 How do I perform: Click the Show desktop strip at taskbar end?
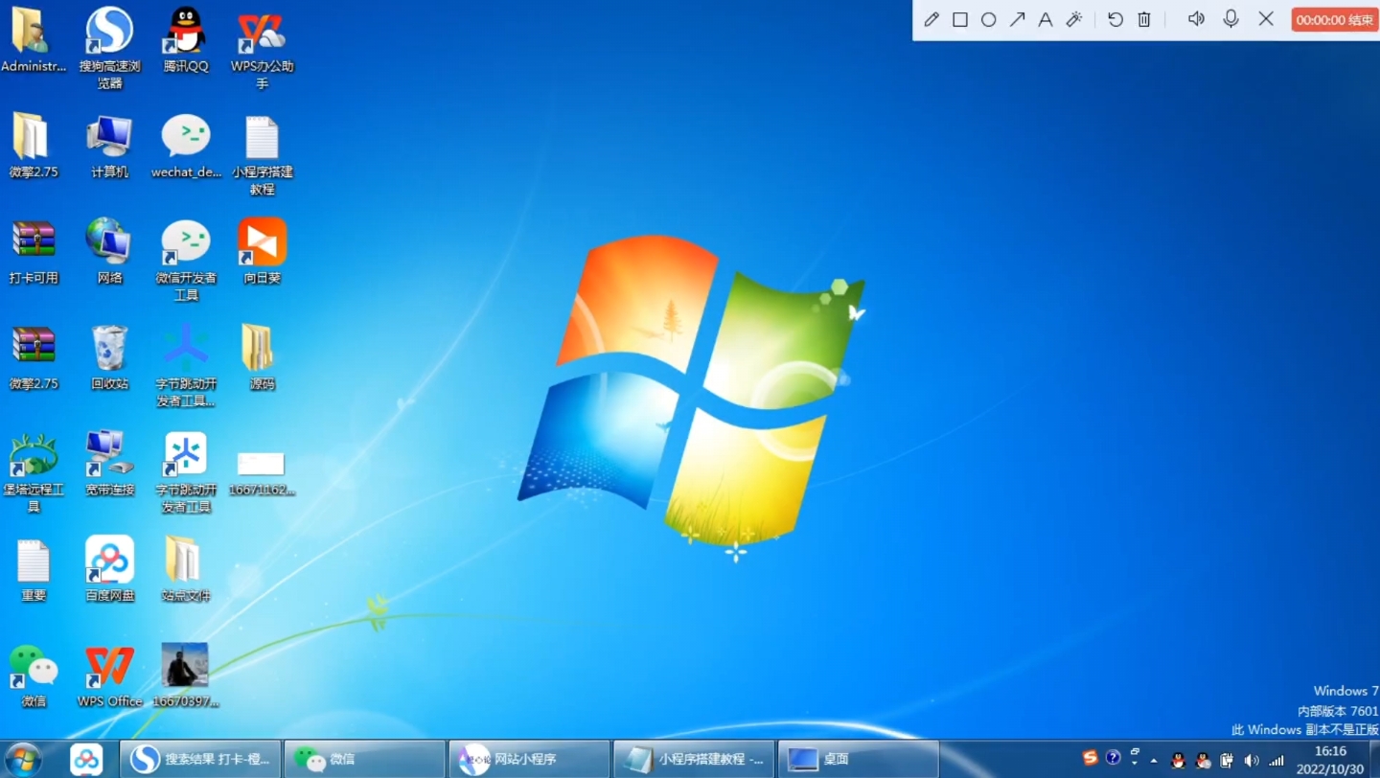(1374, 759)
